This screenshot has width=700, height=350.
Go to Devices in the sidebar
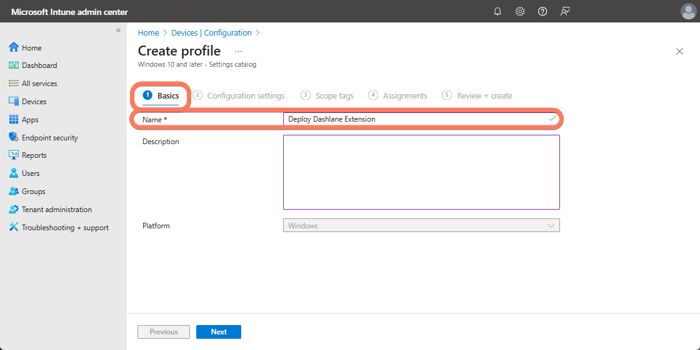pos(34,101)
